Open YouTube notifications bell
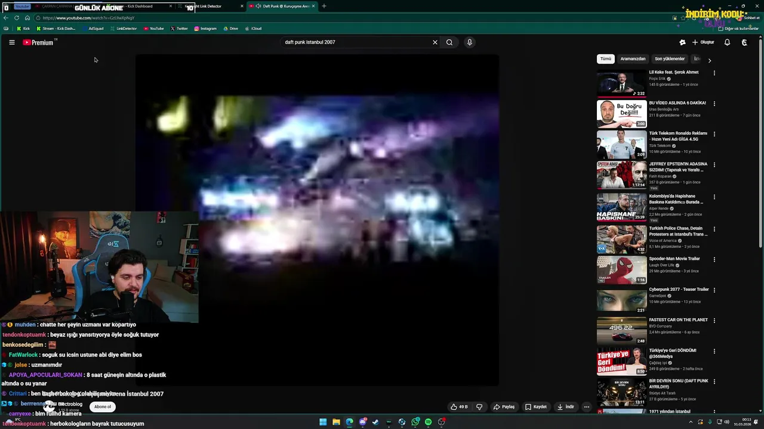 (x=727, y=42)
